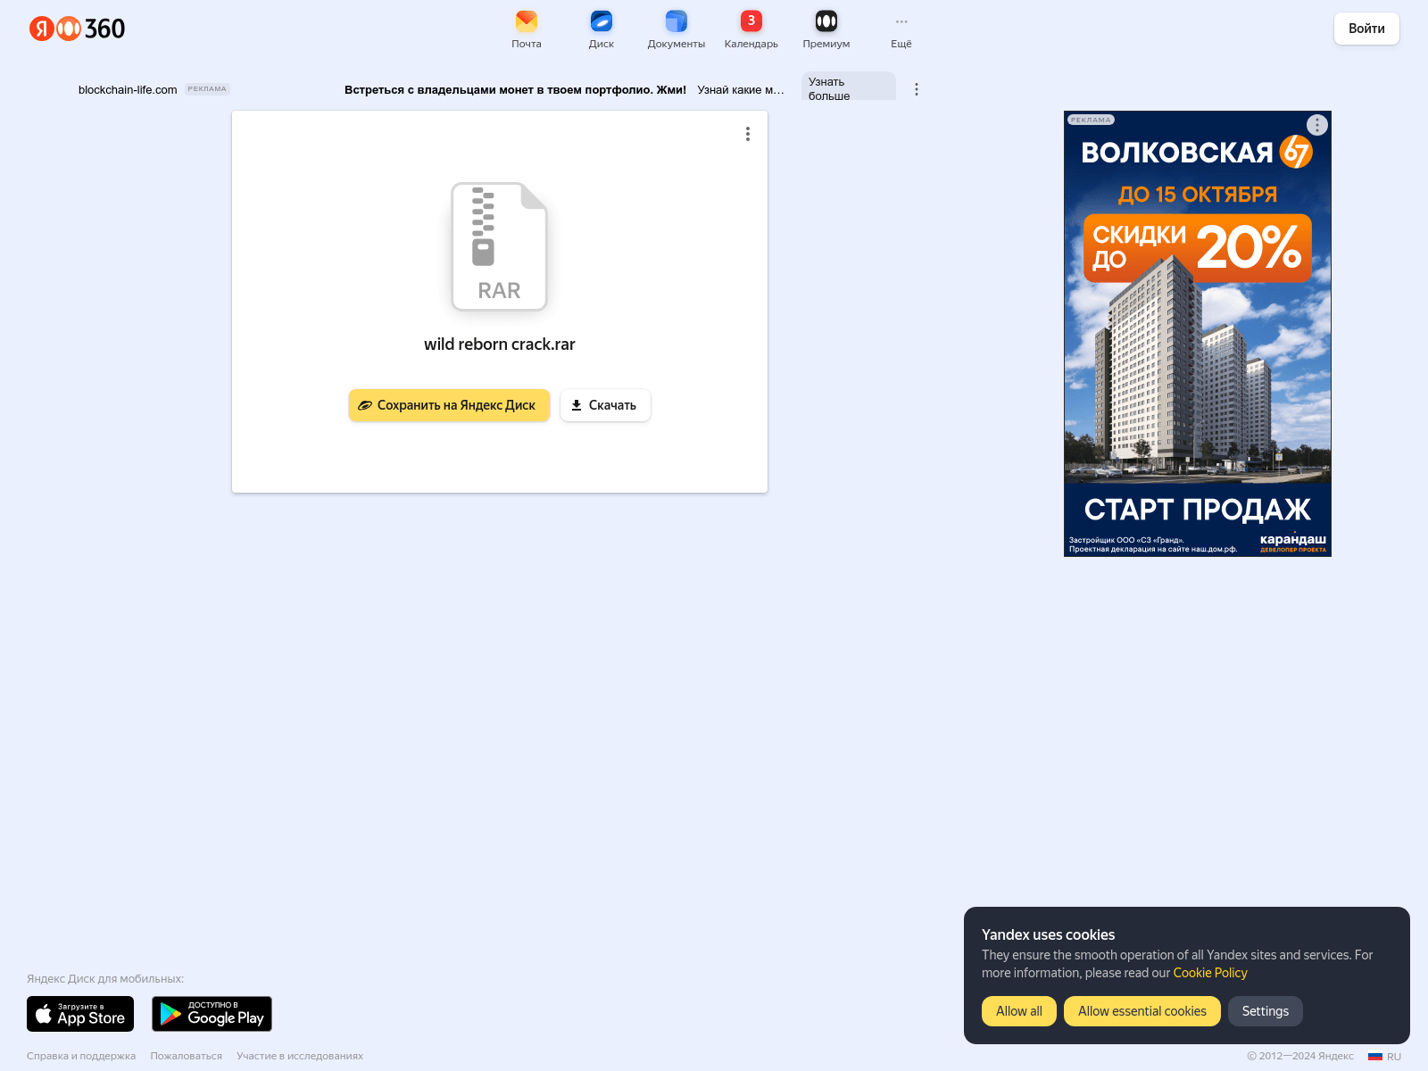Viewport: 1428px width, 1071px height.
Task: Open blockchain-life.com ad link
Action: pyautogui.click(x=128, y=89)
